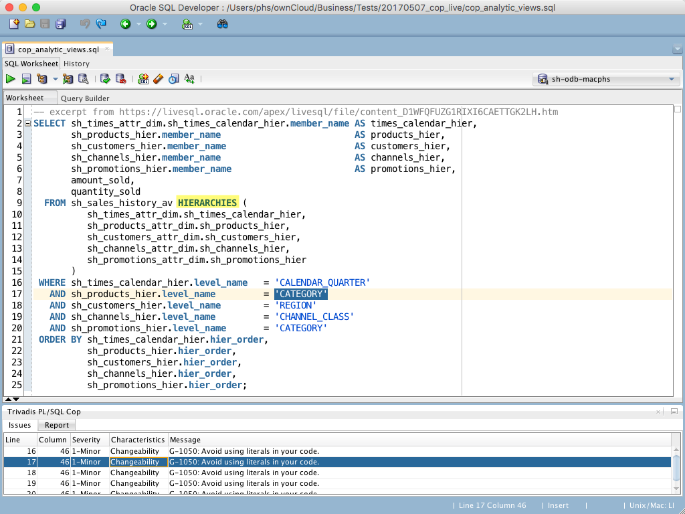Click the SQL Tuning Advisor icon

tap(83, 79)
